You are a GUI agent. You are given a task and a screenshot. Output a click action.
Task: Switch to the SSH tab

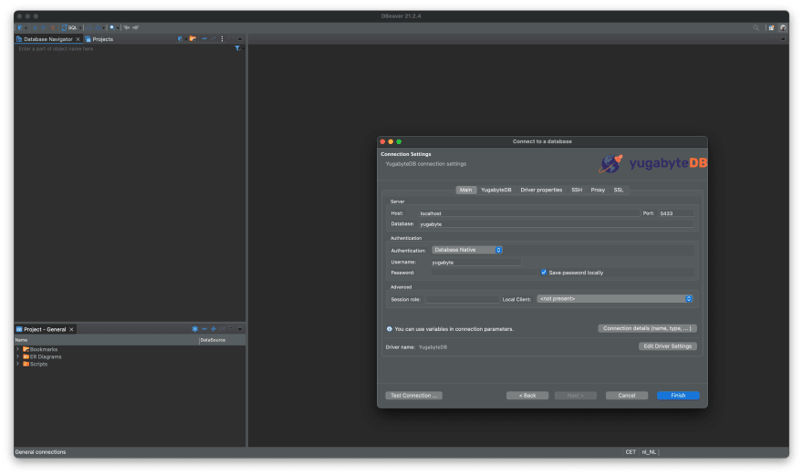(x=577, y=190)
